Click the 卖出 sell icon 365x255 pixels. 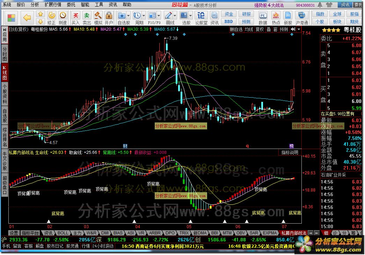pyautogui.click(x=87, y=15)
